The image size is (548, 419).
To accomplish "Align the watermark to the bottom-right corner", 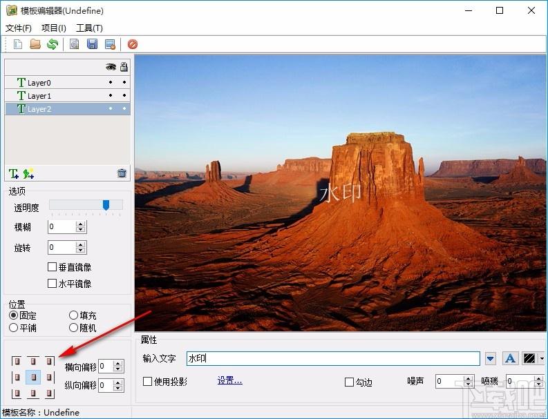I will [x=50, y=393].
